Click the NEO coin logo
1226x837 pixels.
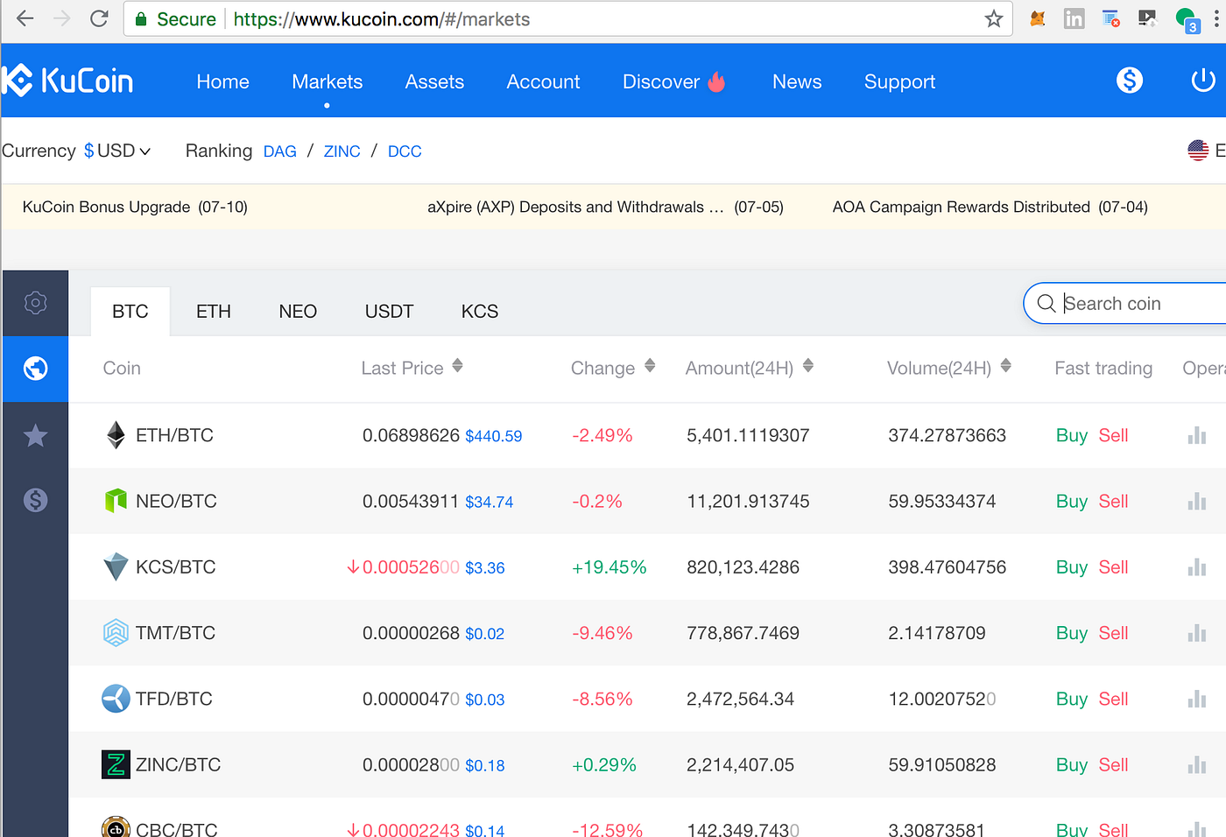click(x=116, y=501)
